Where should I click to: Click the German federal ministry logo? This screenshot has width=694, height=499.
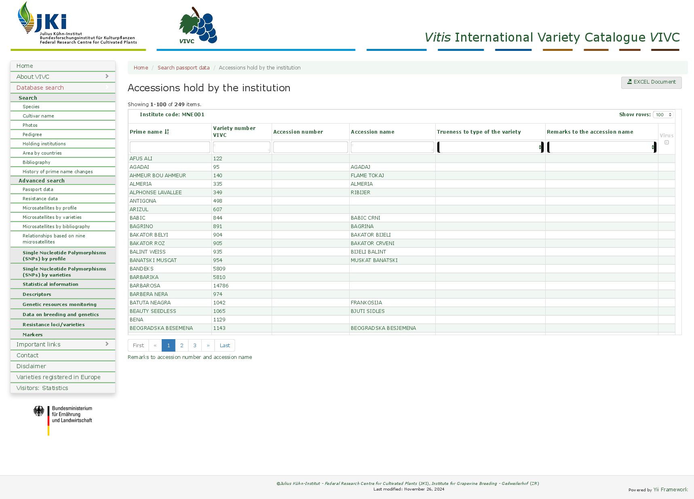tap(63, 419)
